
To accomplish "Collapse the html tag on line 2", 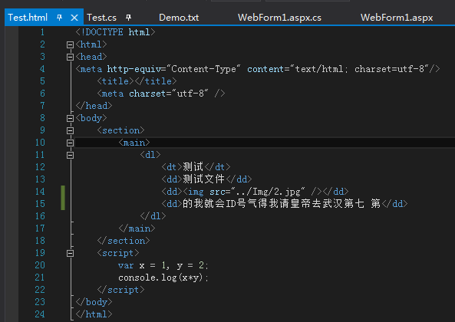I will tap(70, 44).
